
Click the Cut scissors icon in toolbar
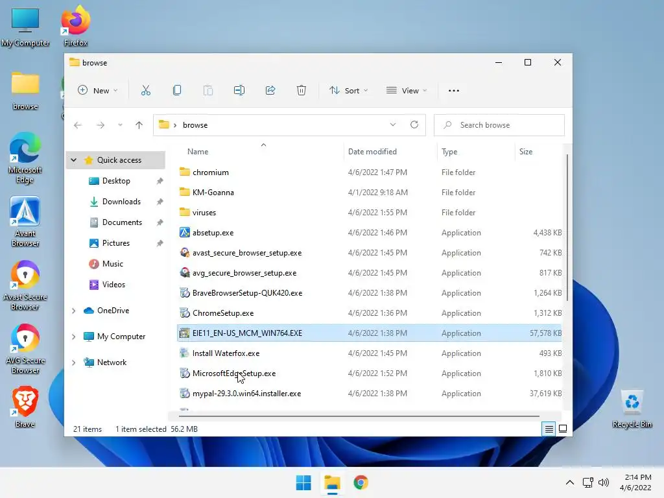pos(146,90)
